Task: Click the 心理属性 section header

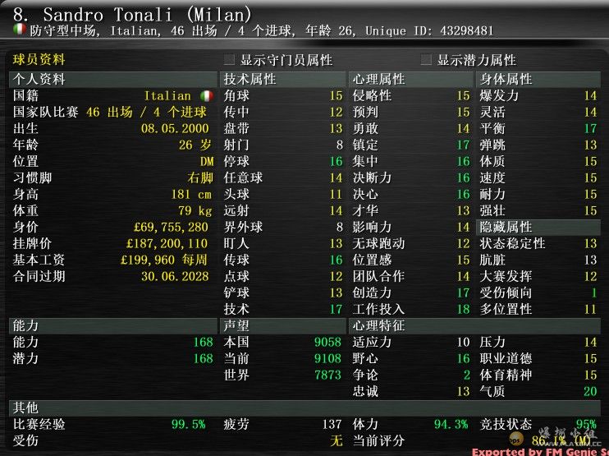Action: [x=378, y=80]
